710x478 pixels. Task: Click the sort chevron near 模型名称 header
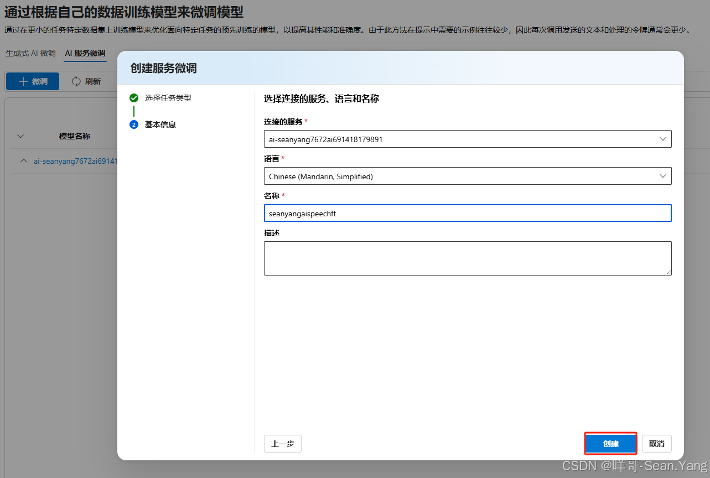coord(20,136)
